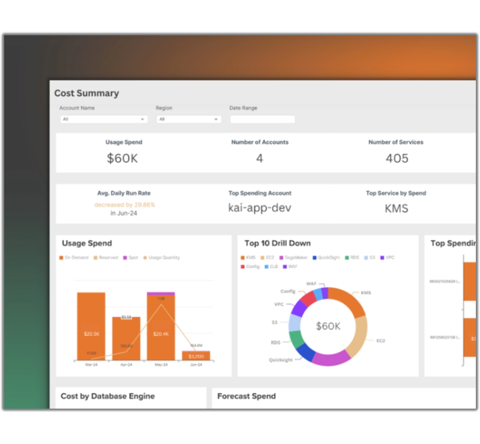
Task: Toggle the Config series in the donut legend
Action: pos(242,265)
